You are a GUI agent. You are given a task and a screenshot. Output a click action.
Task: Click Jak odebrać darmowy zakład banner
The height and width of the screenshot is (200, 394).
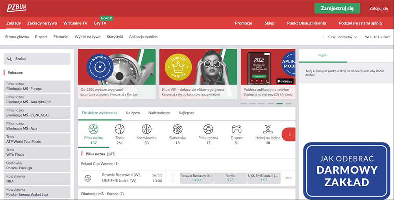click(347, 171)
